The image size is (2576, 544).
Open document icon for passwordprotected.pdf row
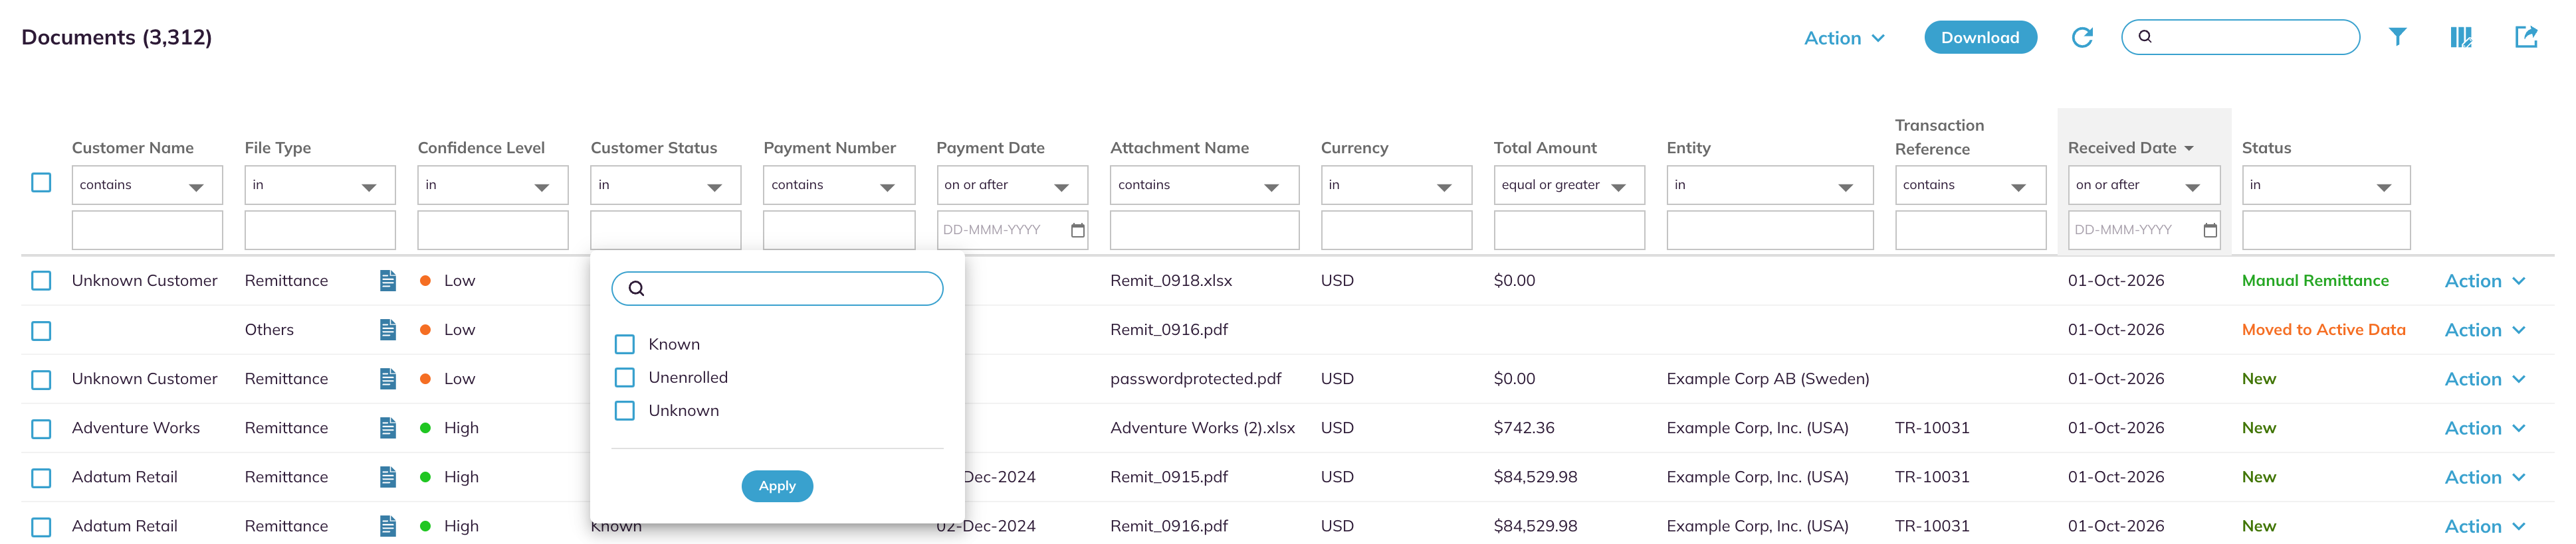pyautogui.click(x=388, y=378)
